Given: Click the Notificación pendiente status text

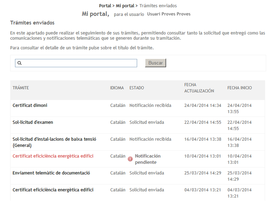Looking at the screenshot, I should click(148, 159).
